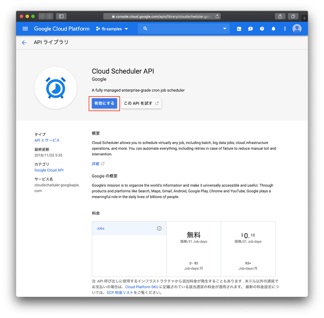Screen dimensions: 324x318
Task: Open help via the question mark icon
Action: pos(262,29)
